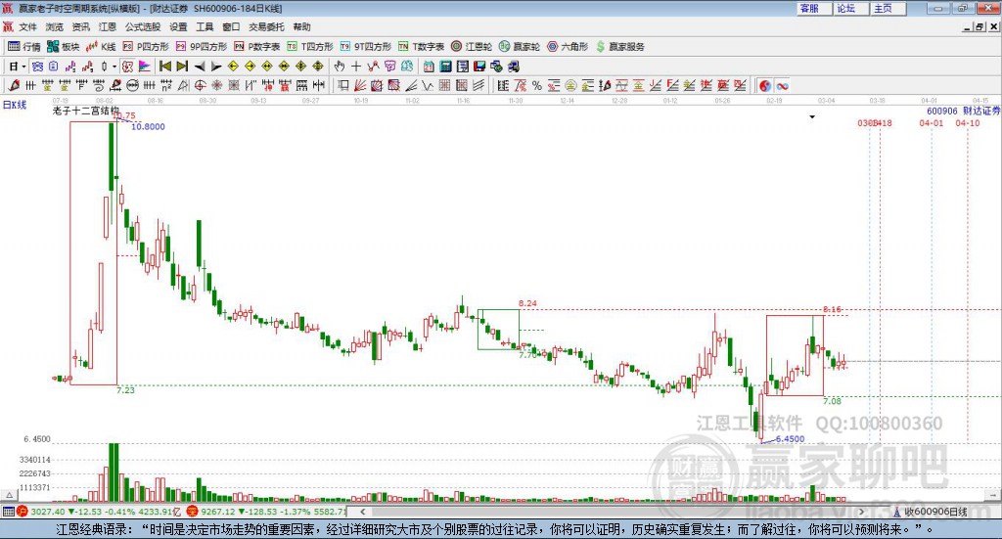Screen dimensions: 1002x539
Task: Open the calendar icon
Action: pos(429,67)
